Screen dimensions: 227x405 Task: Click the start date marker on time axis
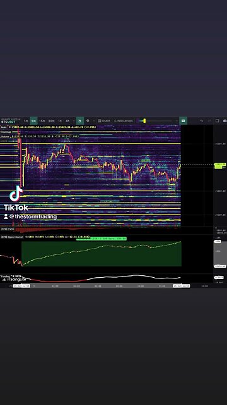pos(21,286)
